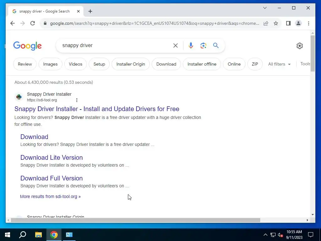Apply the Setup filter chip
Image resolution: width=321 pixels, height=241 pixels.
click(99, 64)
